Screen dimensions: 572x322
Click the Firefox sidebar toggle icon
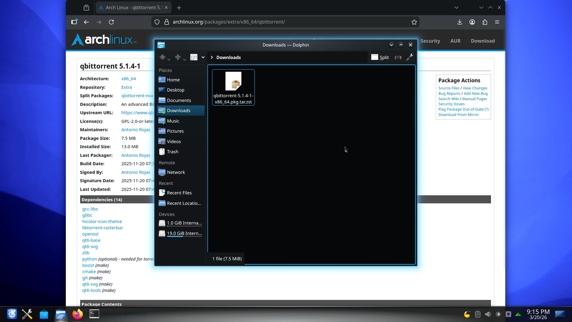[x=74, y=22]
